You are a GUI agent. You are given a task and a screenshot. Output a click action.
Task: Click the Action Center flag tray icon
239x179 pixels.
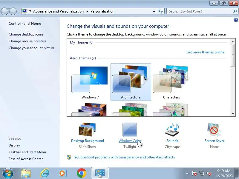[194, 173]
